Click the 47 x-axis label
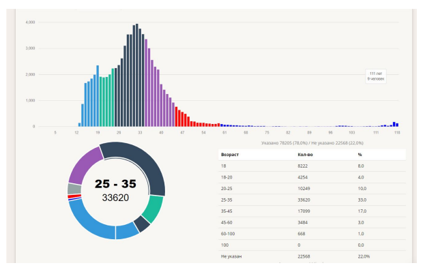 tap(182, 132)
